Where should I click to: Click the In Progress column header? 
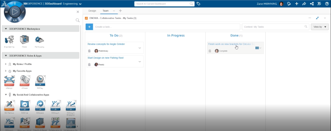(x=176, y=35)
